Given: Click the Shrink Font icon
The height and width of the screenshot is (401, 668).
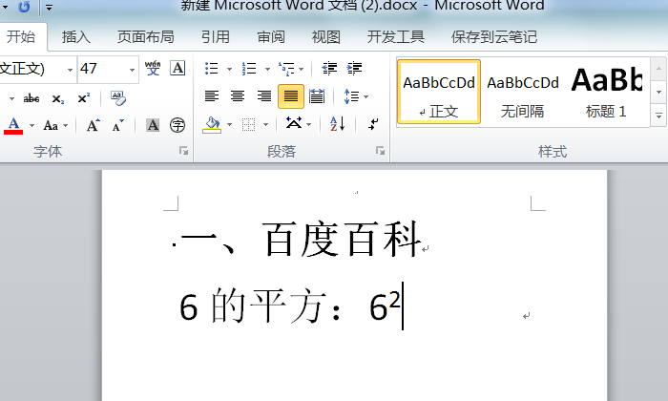Looking at the screenshot, I should (118, 126).
